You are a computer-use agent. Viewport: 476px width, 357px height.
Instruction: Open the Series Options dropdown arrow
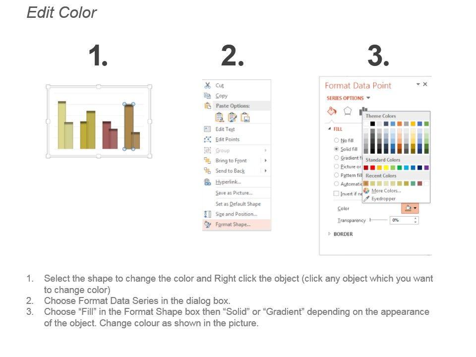pos(368,98)
